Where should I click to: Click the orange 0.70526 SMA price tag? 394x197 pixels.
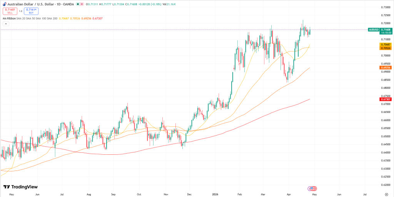click(x=385, y=48)
